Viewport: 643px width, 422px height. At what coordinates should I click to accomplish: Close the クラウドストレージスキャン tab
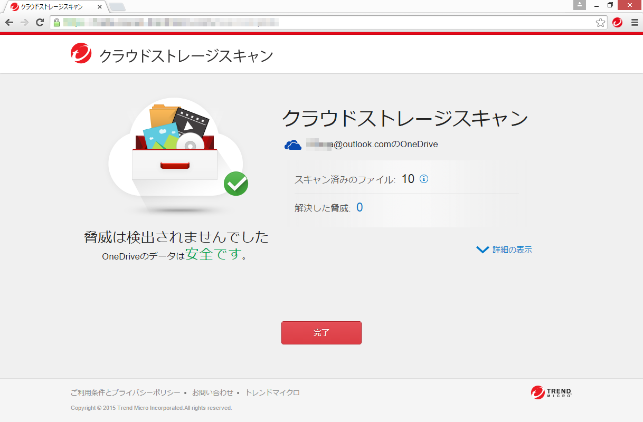coord(100,7)
